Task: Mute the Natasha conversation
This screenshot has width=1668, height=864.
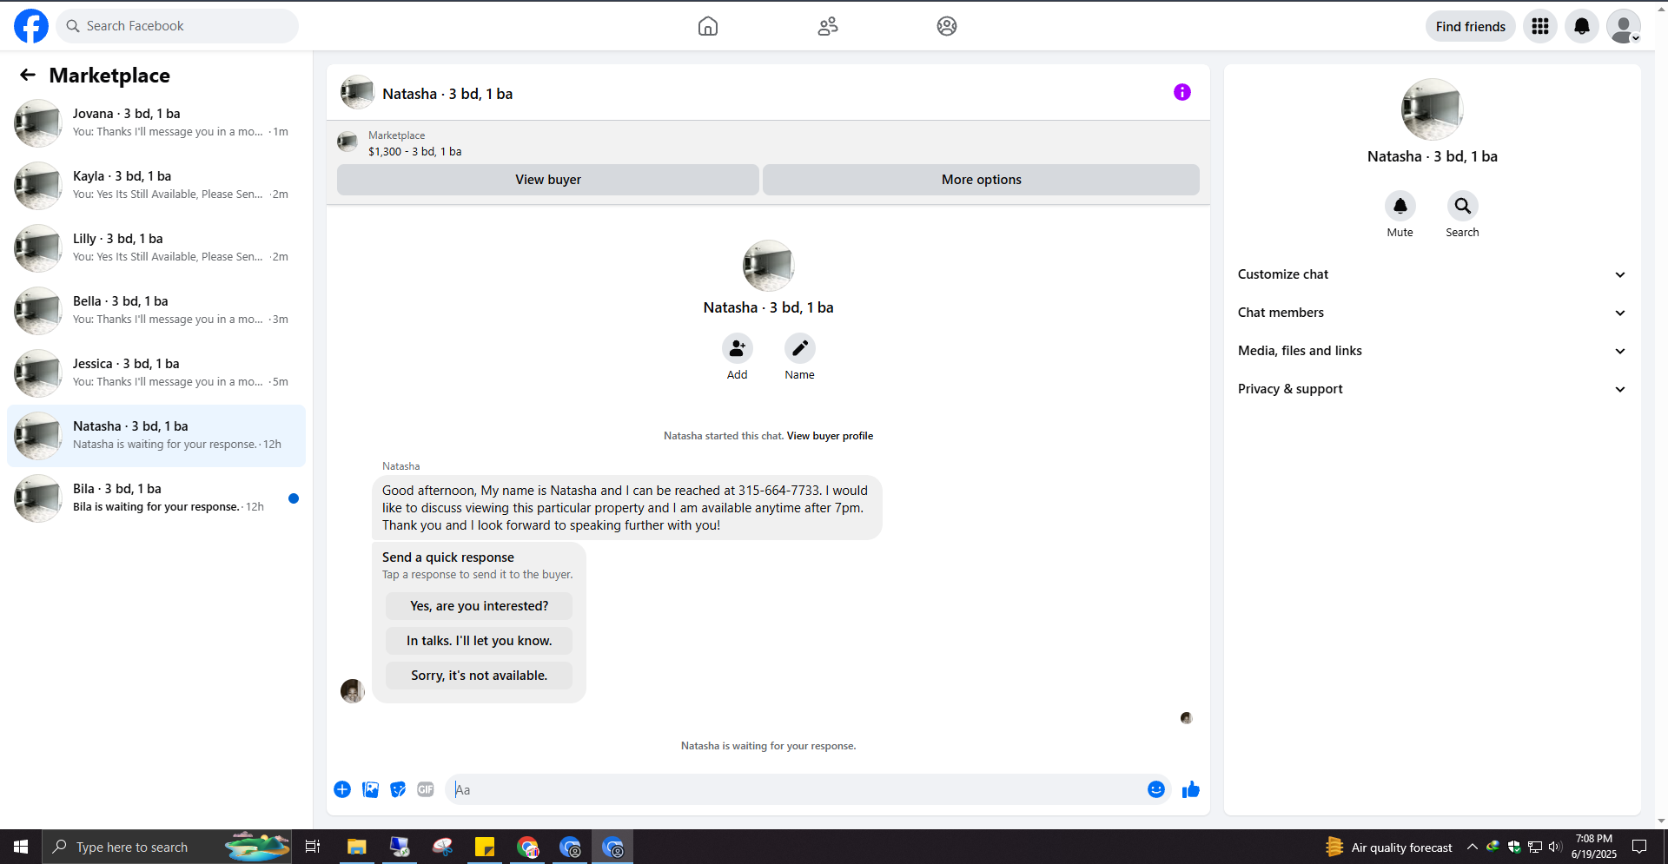Action: point(1400,206)
